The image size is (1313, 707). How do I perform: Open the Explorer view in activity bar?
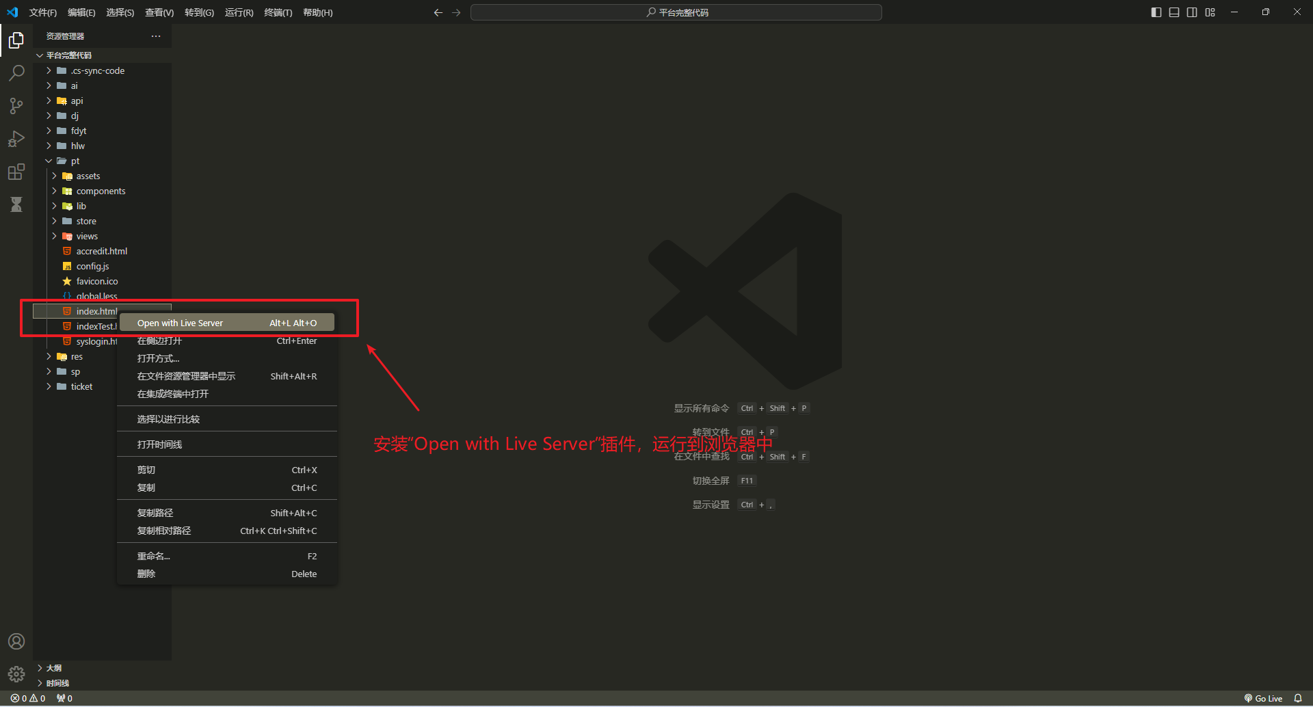[x=16, y=40]
